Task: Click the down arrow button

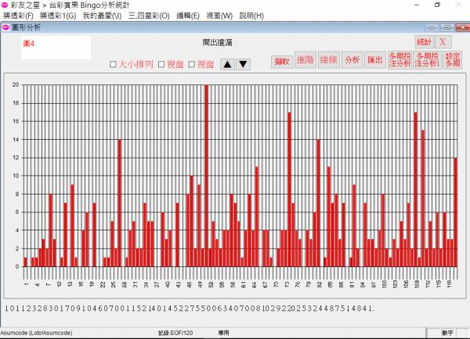Action: [243, 64]
